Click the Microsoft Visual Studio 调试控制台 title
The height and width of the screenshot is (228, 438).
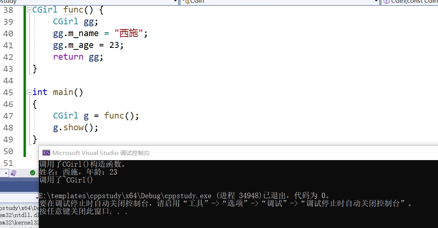[x=101, y=153]
